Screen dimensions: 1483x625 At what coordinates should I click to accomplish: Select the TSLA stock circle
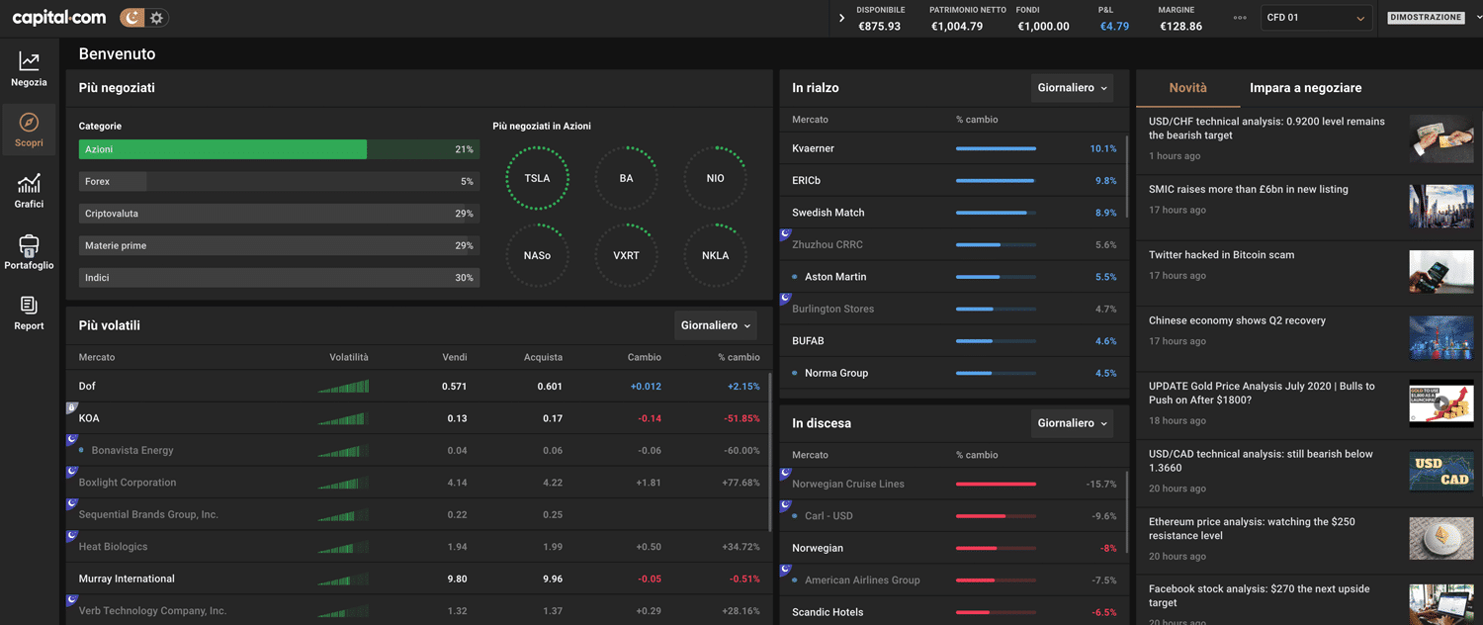tap(537, 178)
